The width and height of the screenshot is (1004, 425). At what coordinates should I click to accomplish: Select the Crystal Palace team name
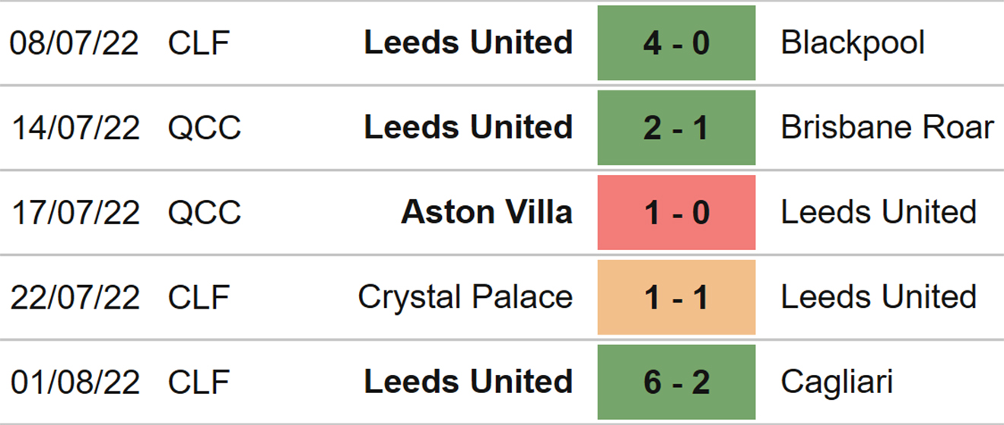(x=465, y=297)
